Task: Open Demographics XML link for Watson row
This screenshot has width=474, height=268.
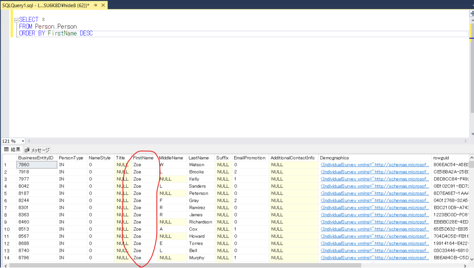Action: pos(374,165)
